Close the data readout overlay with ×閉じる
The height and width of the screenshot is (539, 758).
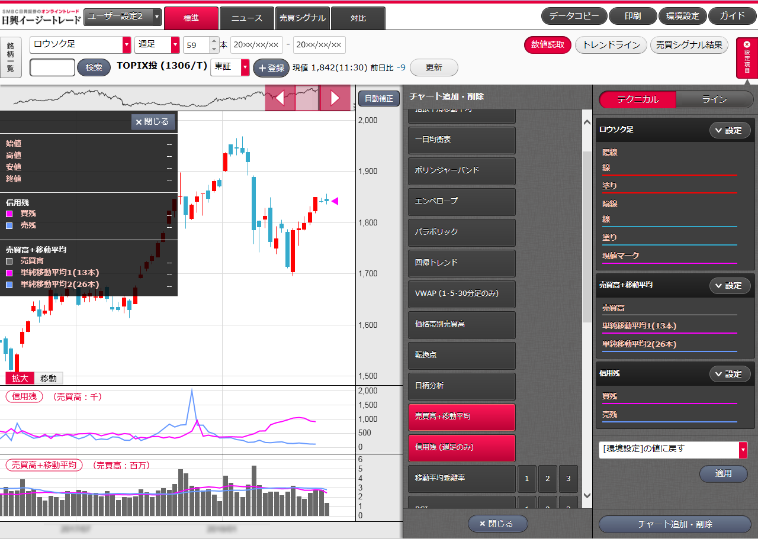(152, 122)
